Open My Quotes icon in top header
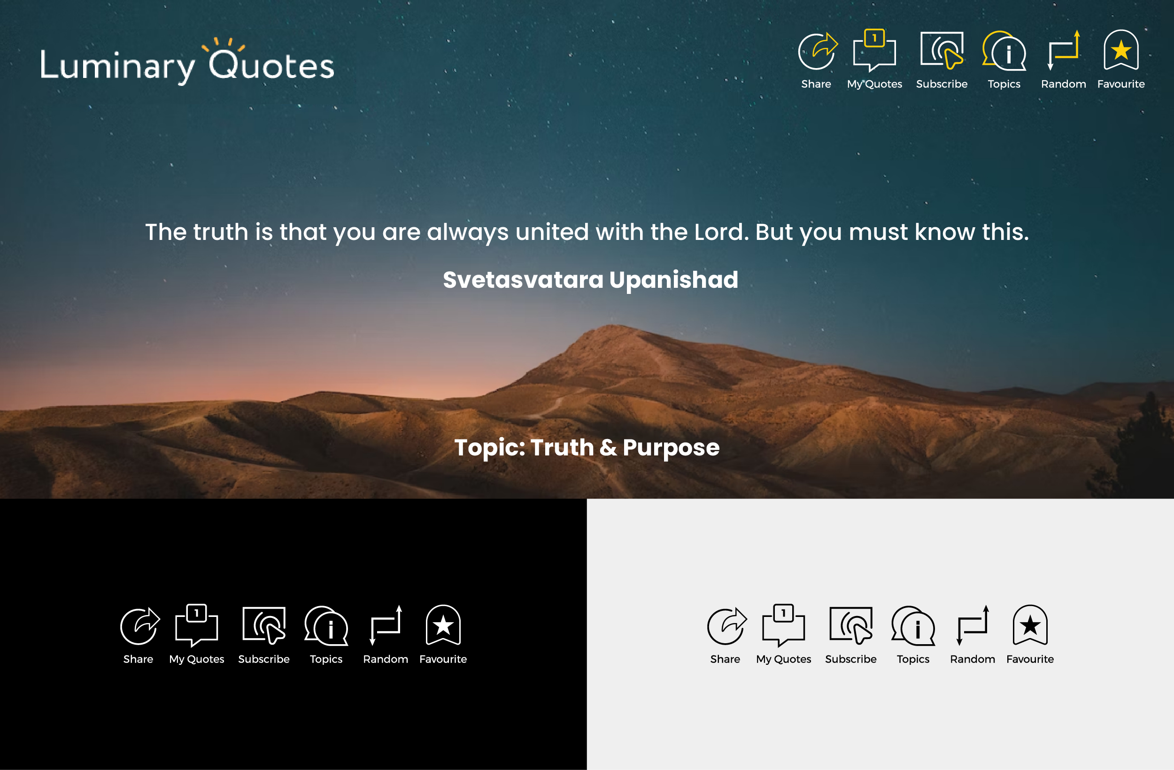 click(874, 50)
